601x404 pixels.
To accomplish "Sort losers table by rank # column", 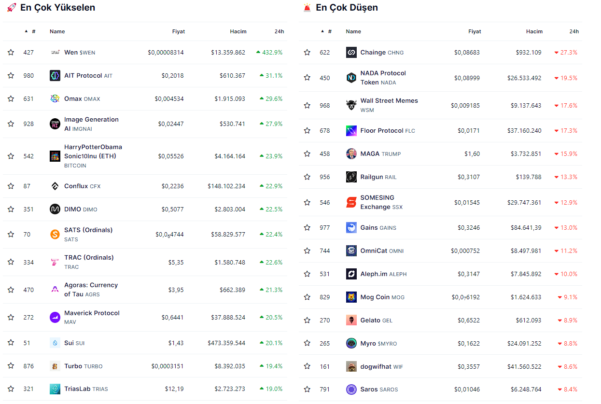I will (330, 31).
